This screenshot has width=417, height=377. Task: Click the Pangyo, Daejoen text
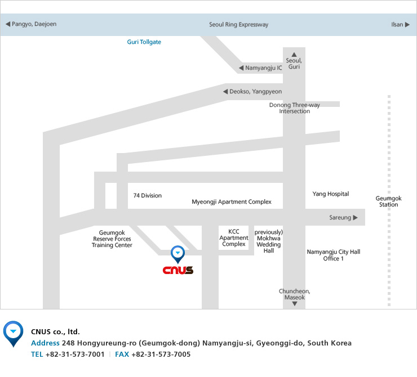tap(34, 24)
